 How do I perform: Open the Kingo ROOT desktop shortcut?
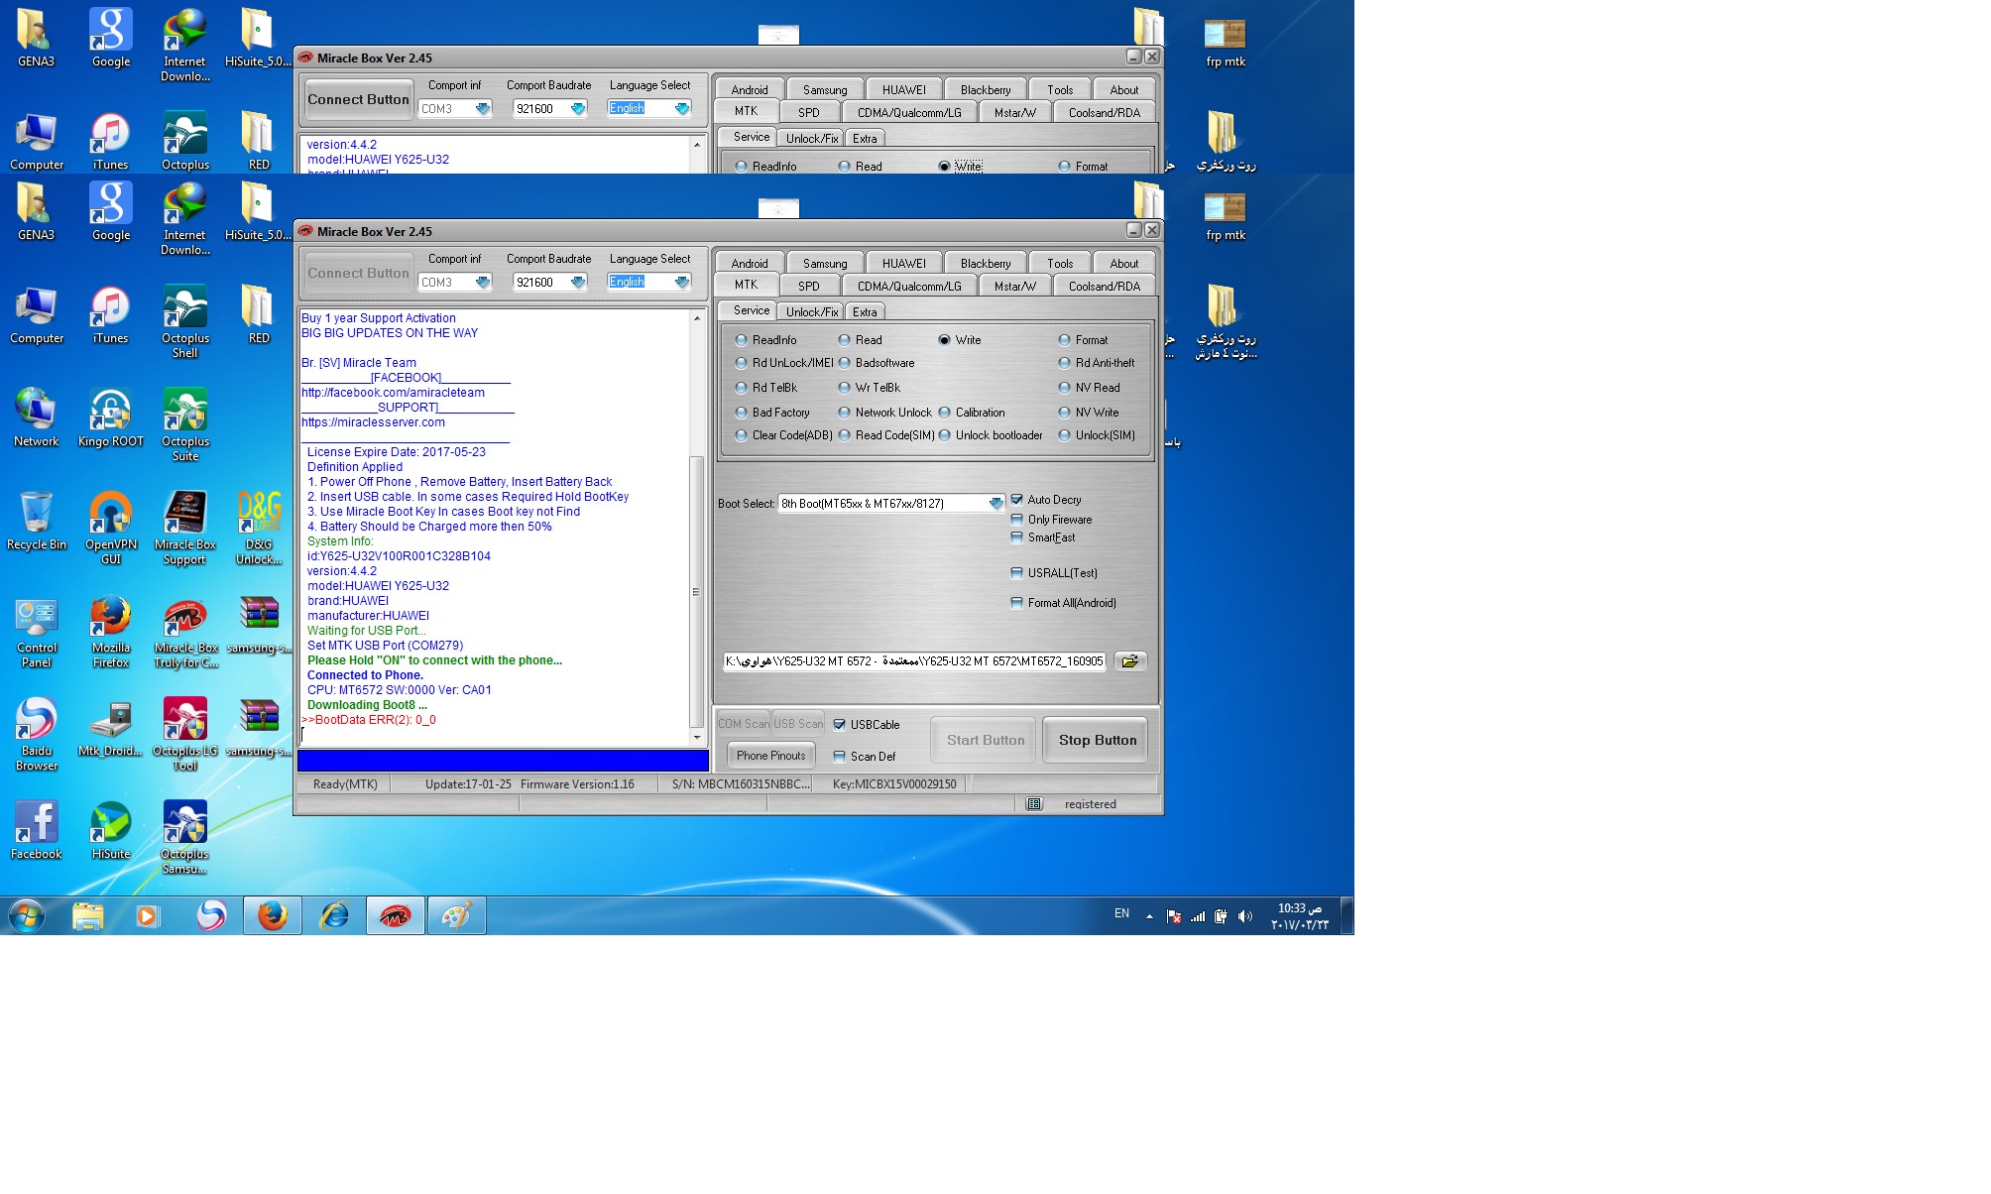click(110, 418)
